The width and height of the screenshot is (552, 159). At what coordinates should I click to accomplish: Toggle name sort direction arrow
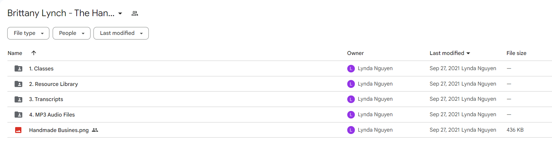34,53
